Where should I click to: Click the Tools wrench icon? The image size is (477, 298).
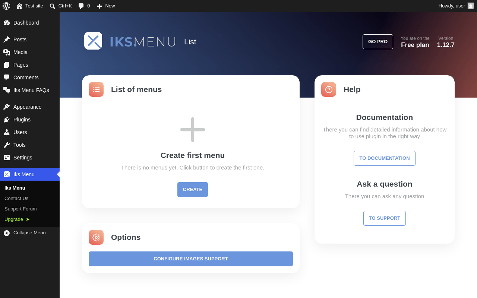[x=7, y=145]
